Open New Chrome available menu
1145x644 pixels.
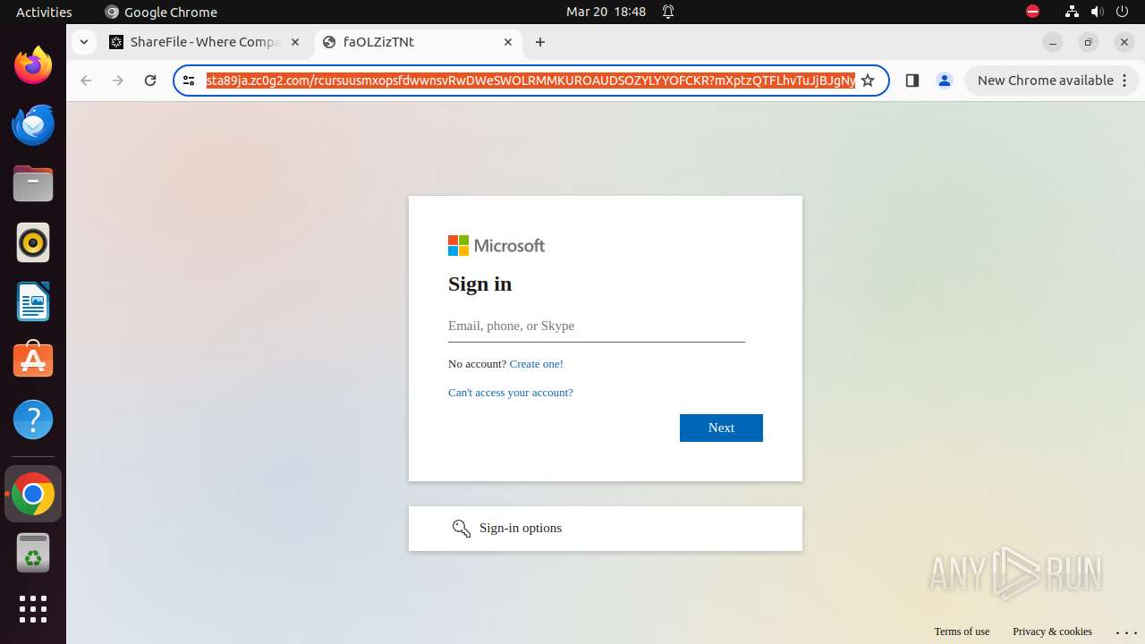[1052, 80]
